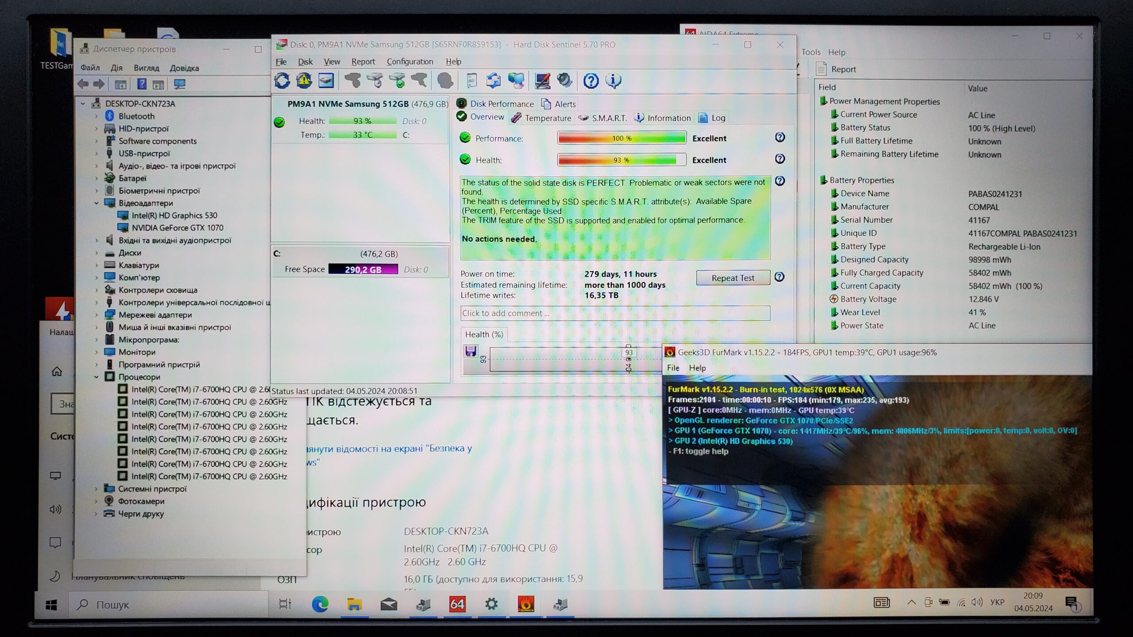Click the disk with green checkmark icon
This screenshot has width=1133, height=637.
coord(397,81)
